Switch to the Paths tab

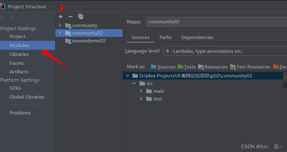(165, 37)
